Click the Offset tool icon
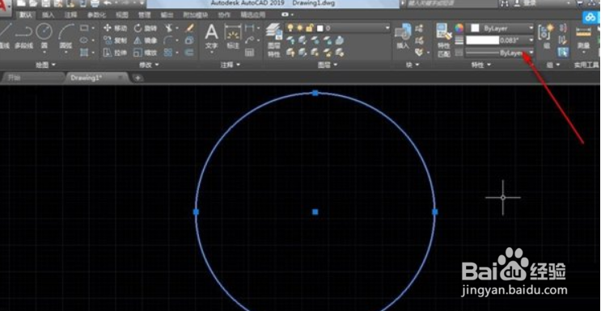Screen dimensions: 601x311 click(x=189, y=53)
